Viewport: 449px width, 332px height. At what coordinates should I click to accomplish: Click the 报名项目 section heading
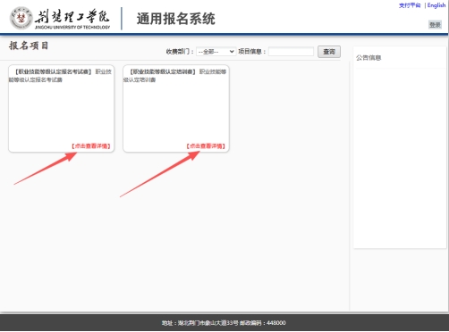pyautogui.click(x=29, y=46)
